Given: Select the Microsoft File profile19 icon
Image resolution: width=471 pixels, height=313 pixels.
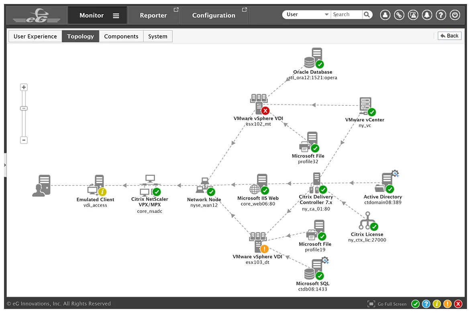Looking at the screenshot, I should point(316,230).
